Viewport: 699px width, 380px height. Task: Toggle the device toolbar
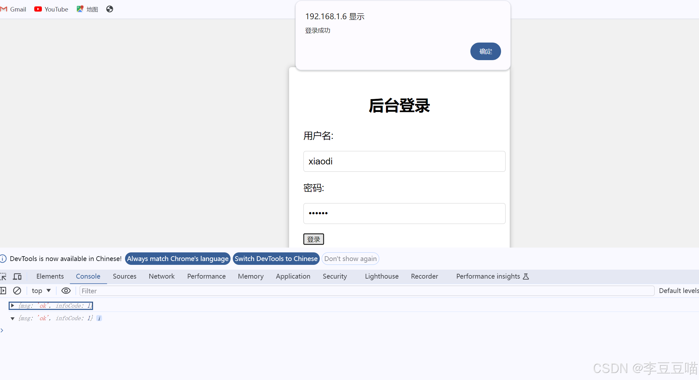[17, 276]
